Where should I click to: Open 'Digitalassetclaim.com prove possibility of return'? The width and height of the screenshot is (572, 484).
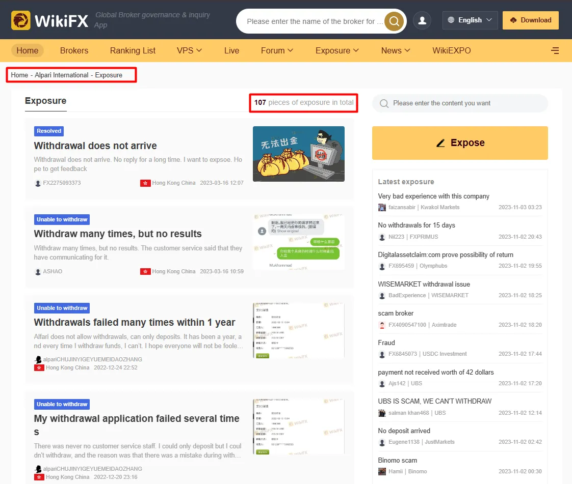446,255
